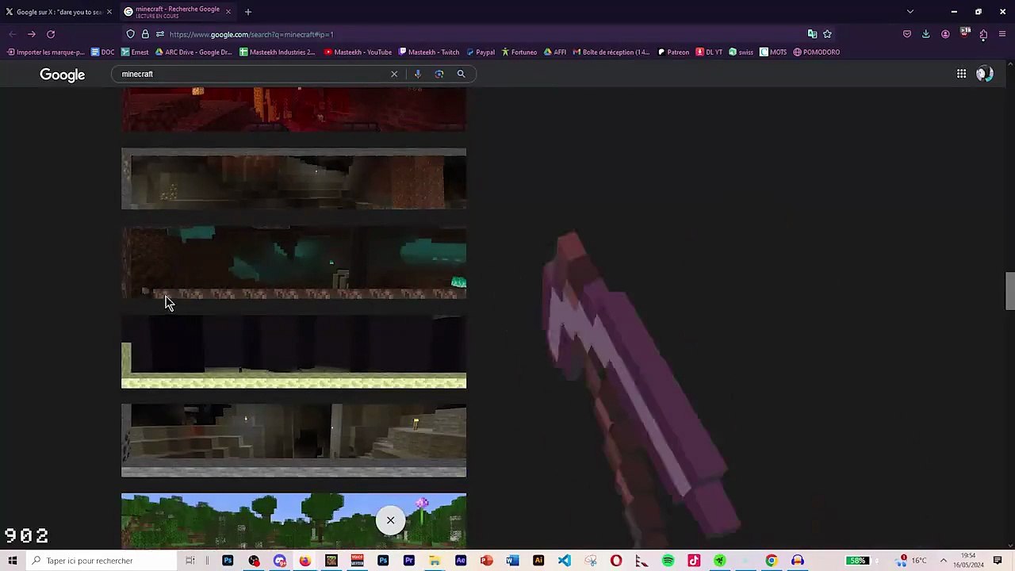
Task: Open the Google account profile picture
Action: pos(985,74)
